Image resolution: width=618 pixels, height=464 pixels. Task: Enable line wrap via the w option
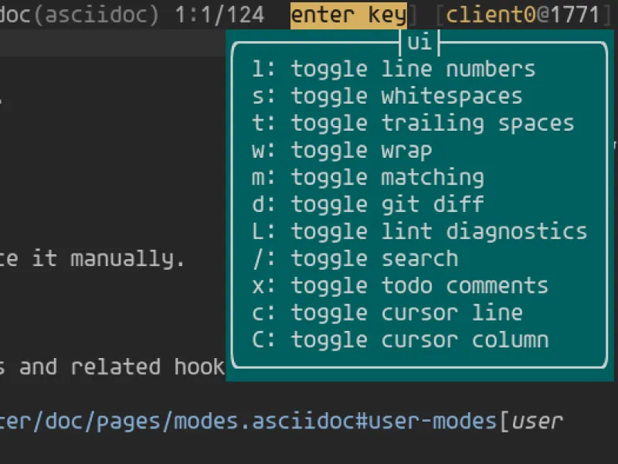click(x=340, y=150)
